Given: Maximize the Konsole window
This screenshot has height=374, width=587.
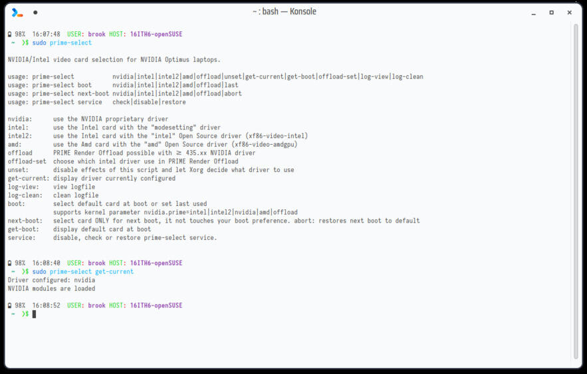Looking at the screenshot, I should pyautogui.click(x=552, y=13).
